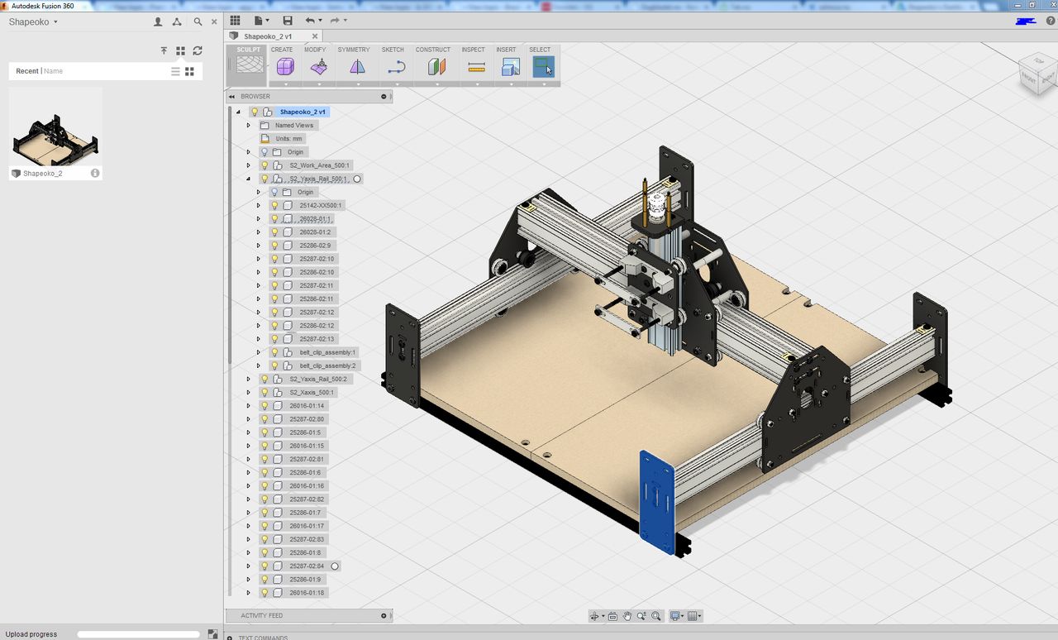Toggle visibility bulb of 26016-01:14
Viewport: 1058px width, 640px height.
[x=264, y=406]
